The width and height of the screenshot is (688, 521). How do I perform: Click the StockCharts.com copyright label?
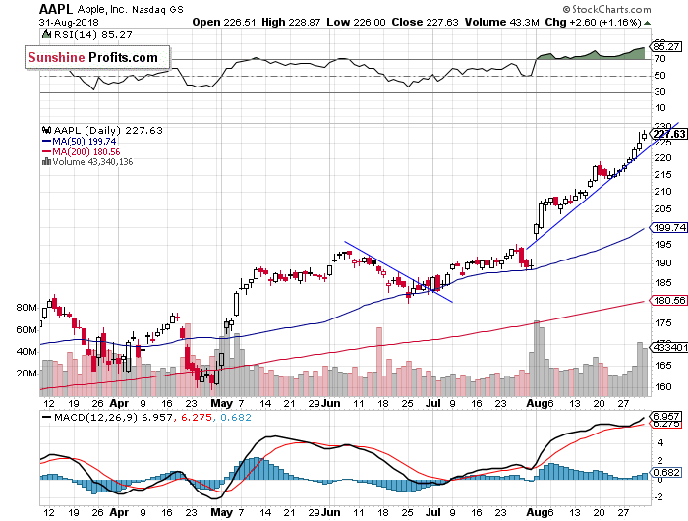[606, 9]
